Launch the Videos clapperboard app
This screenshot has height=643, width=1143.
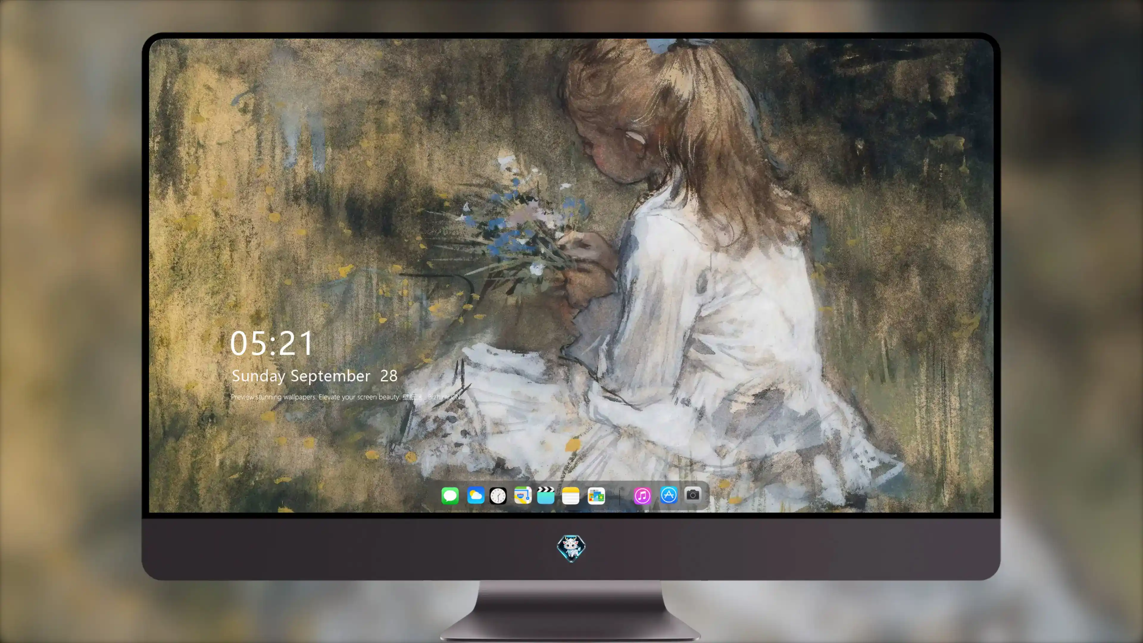click(545, 495)
